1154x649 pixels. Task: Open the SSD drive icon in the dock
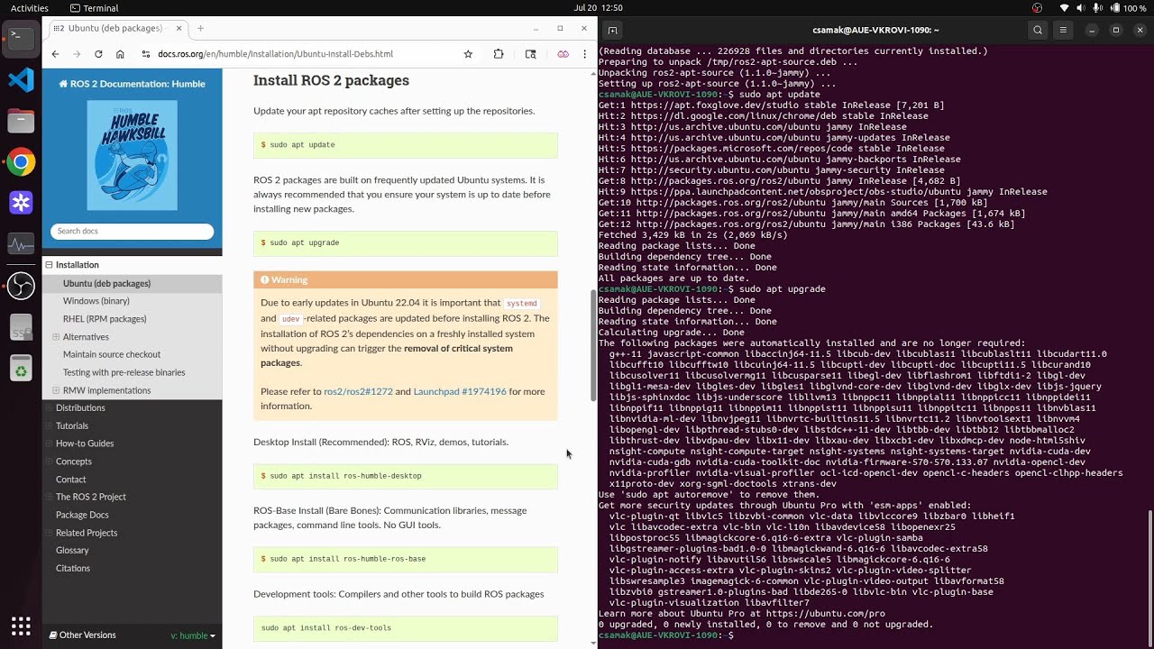click(21, 328)
